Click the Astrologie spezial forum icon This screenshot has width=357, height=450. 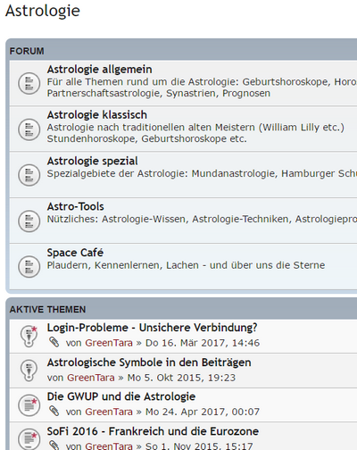click(x=29, y=175)
